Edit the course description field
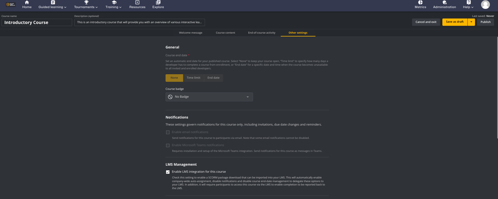Screen dimensions: 498x199 click(139, 22)
